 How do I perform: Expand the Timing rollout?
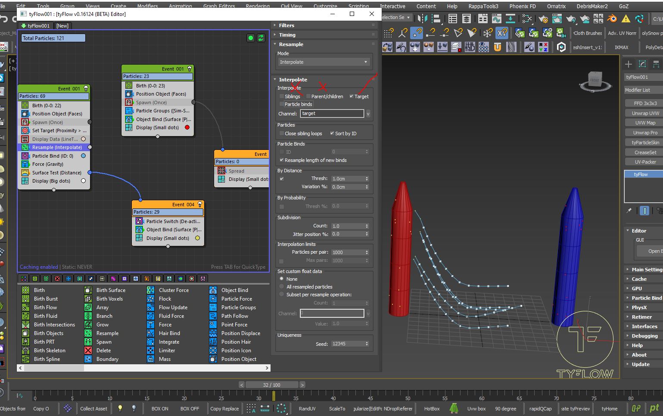click(x=287, y=35)
